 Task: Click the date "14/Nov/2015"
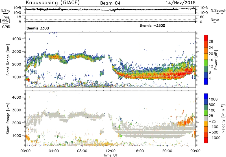point(181,3)
